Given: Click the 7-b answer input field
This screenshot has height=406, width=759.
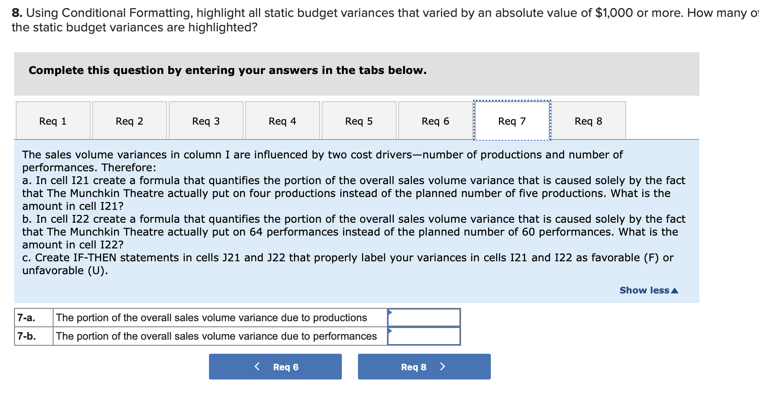Looking at the screenshot, I should tap(424, 336).
